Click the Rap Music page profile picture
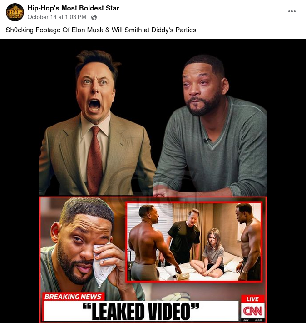This screenshot has height=323, width=306. [x=15, y=12]
